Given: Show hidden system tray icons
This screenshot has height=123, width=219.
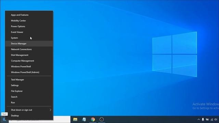Looking at the screenshot, I should pos(198,120).
